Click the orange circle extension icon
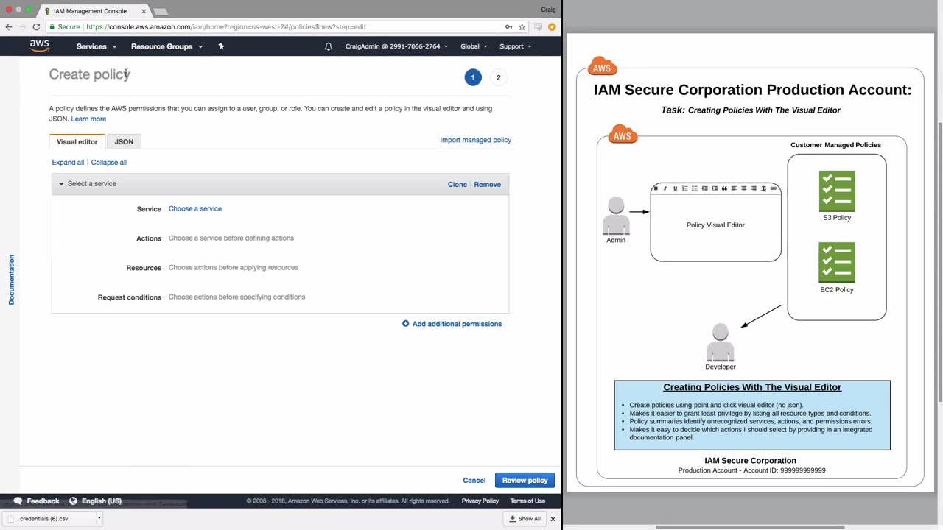This screenshot has height=530, width=943. [552, 26]
